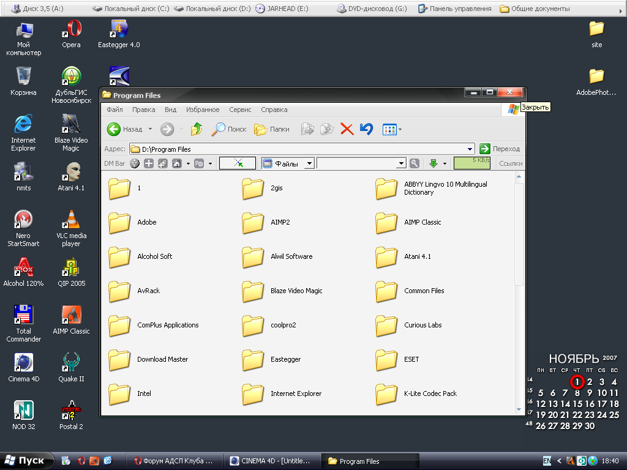Open the Пуск start menu
Viewport: 627px width, 470px height.
pyautogui.click(x=26, y=461)
